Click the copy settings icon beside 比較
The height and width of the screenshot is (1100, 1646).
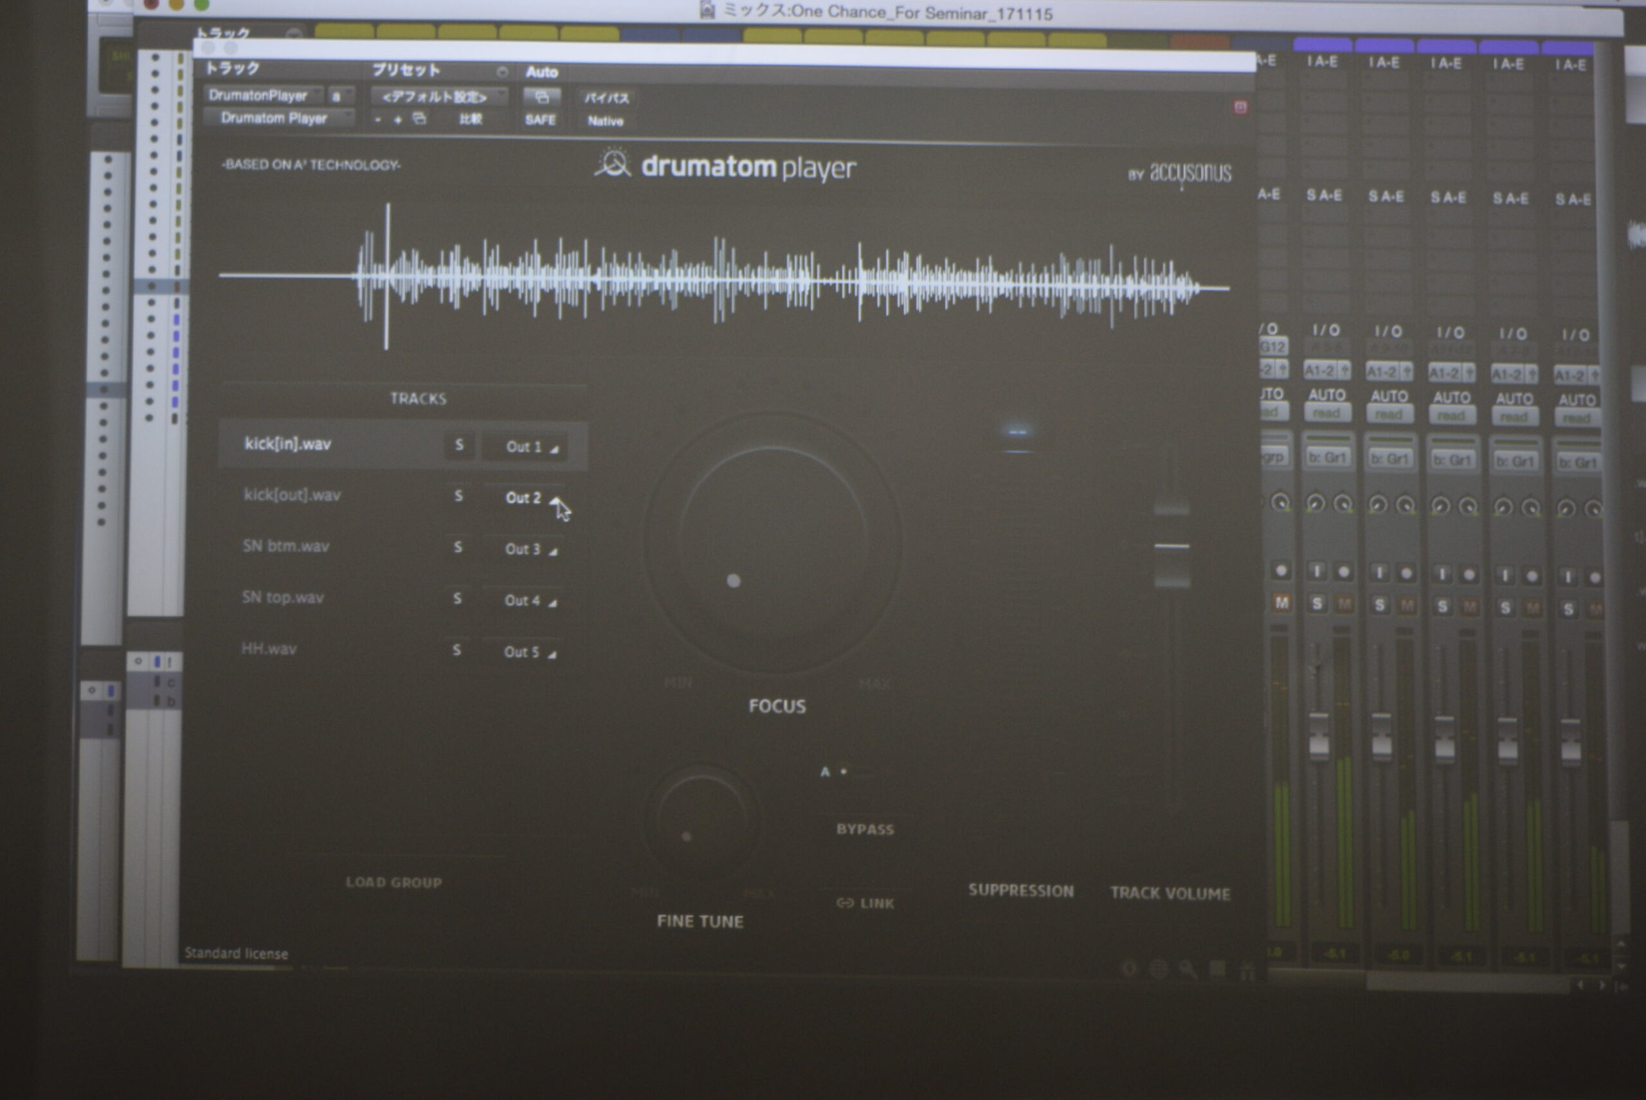coord(419,118)
